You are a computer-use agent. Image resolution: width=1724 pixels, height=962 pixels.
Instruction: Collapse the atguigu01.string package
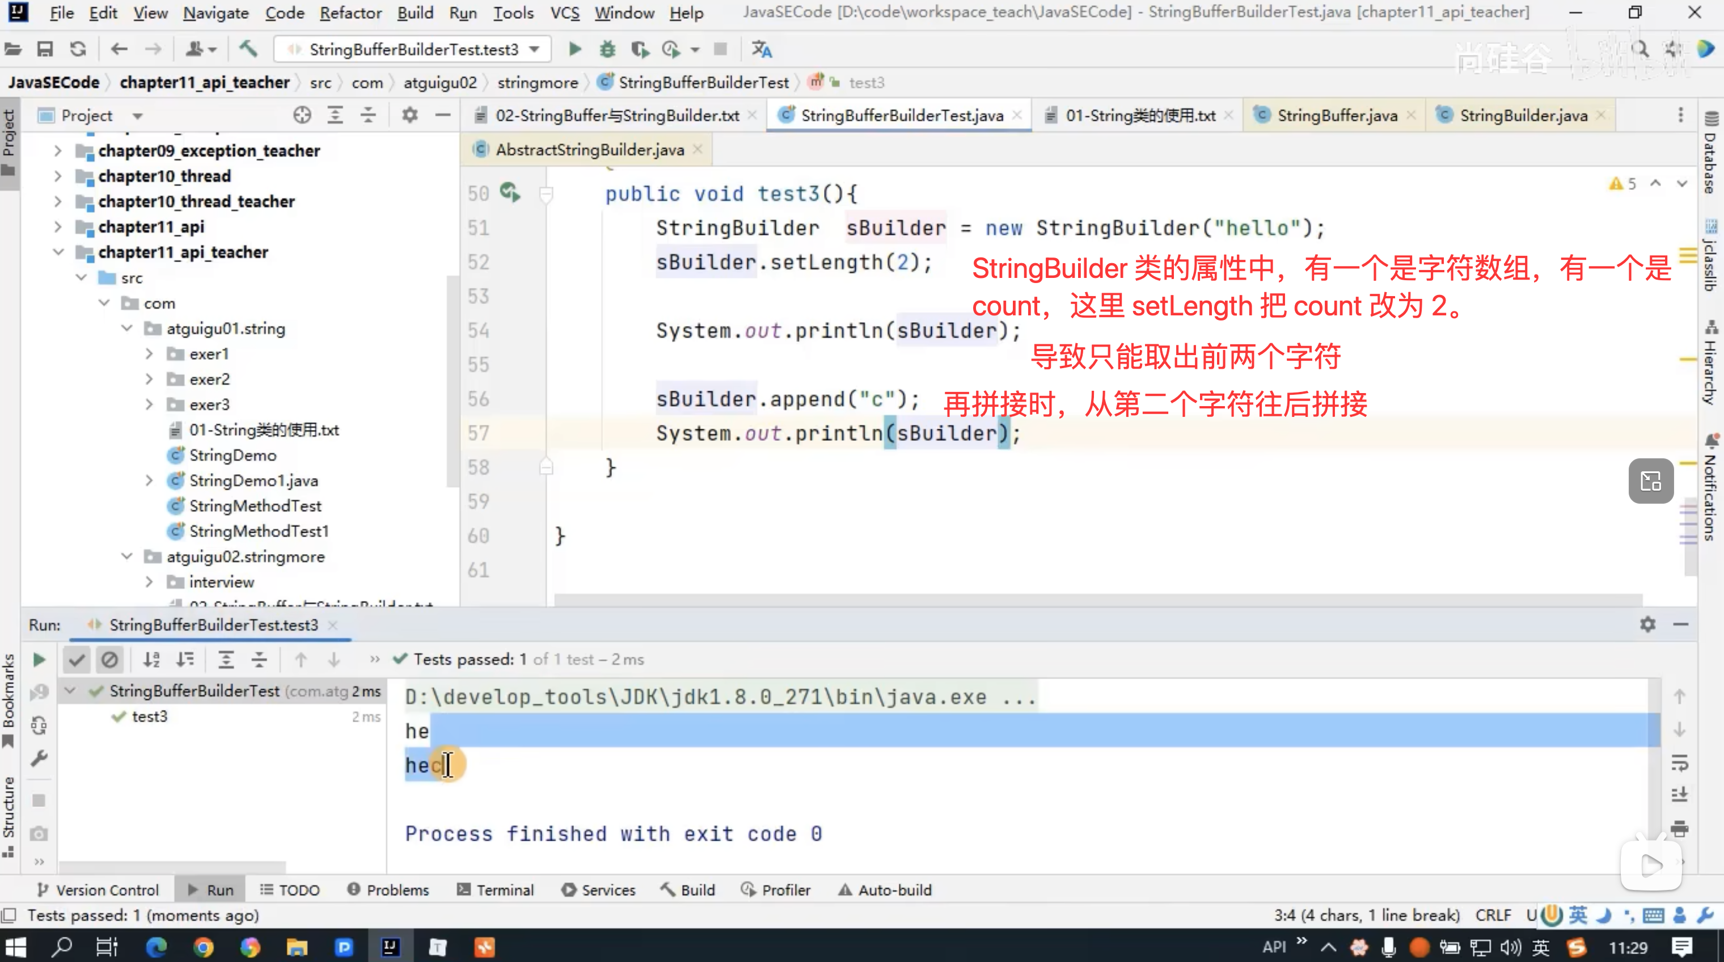pyautogui.click(x=126, y=328)
